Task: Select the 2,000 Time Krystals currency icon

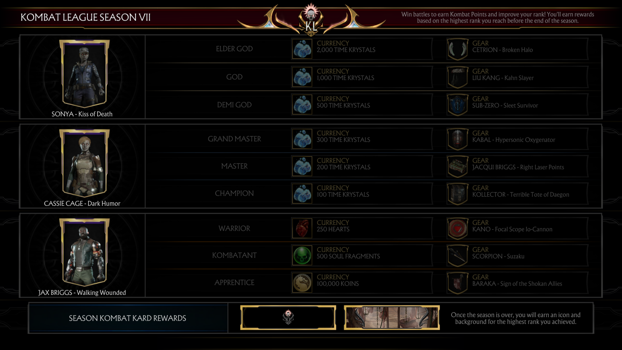Action: [302, 49]
